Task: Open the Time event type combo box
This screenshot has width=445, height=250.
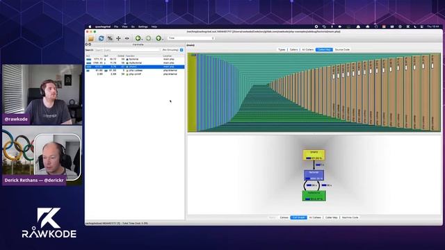Action: click(x=191, y=38)
